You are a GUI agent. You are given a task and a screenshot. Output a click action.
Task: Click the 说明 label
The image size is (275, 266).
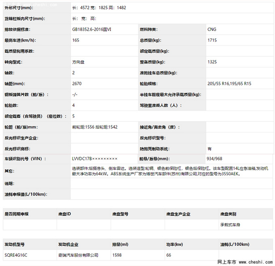pos(9,184)
